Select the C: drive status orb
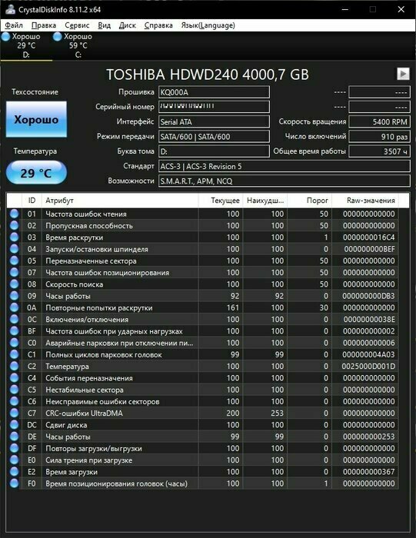The image size is (416, 538). coord(58,36)
